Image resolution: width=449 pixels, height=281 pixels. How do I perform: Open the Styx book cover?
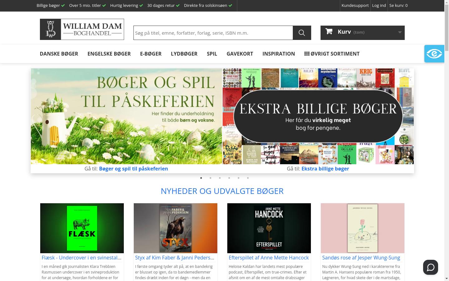click(176, 228)
